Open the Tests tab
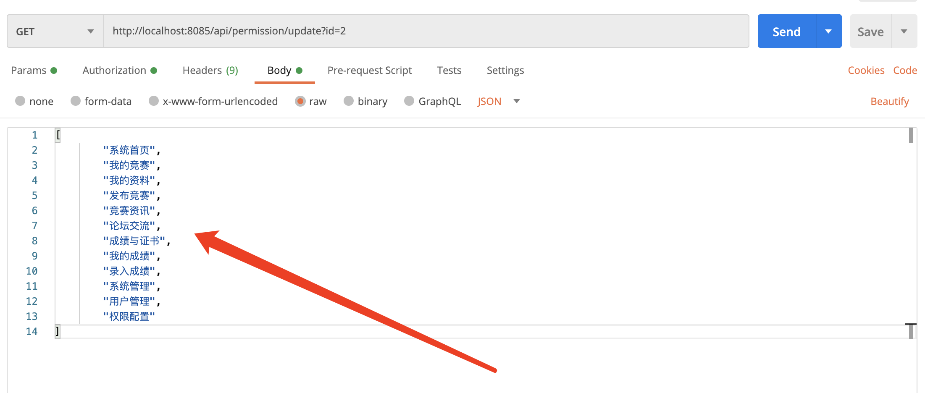This screenshot has height=393, width=925. pos(449,70)
